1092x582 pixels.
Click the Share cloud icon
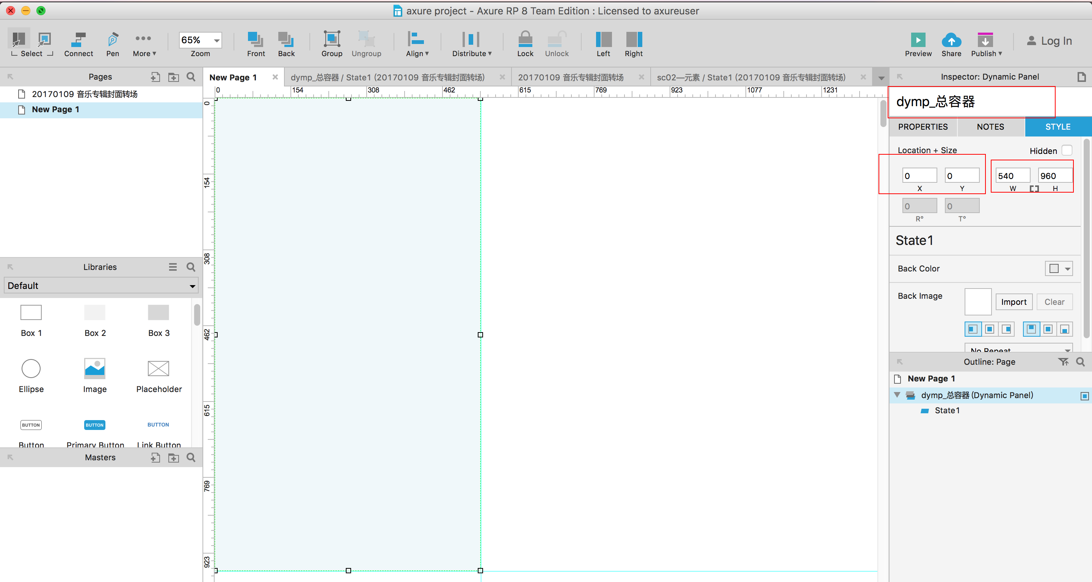click(x=951, y=40)
